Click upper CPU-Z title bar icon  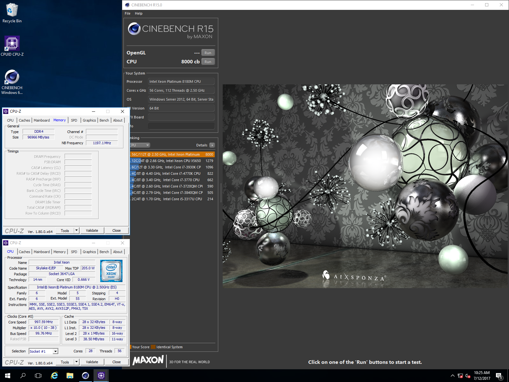(x=6, y=111)
